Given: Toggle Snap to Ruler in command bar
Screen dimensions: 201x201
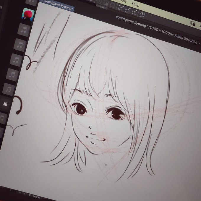Looking at the screenshot, I should click(x=121, y=8).
